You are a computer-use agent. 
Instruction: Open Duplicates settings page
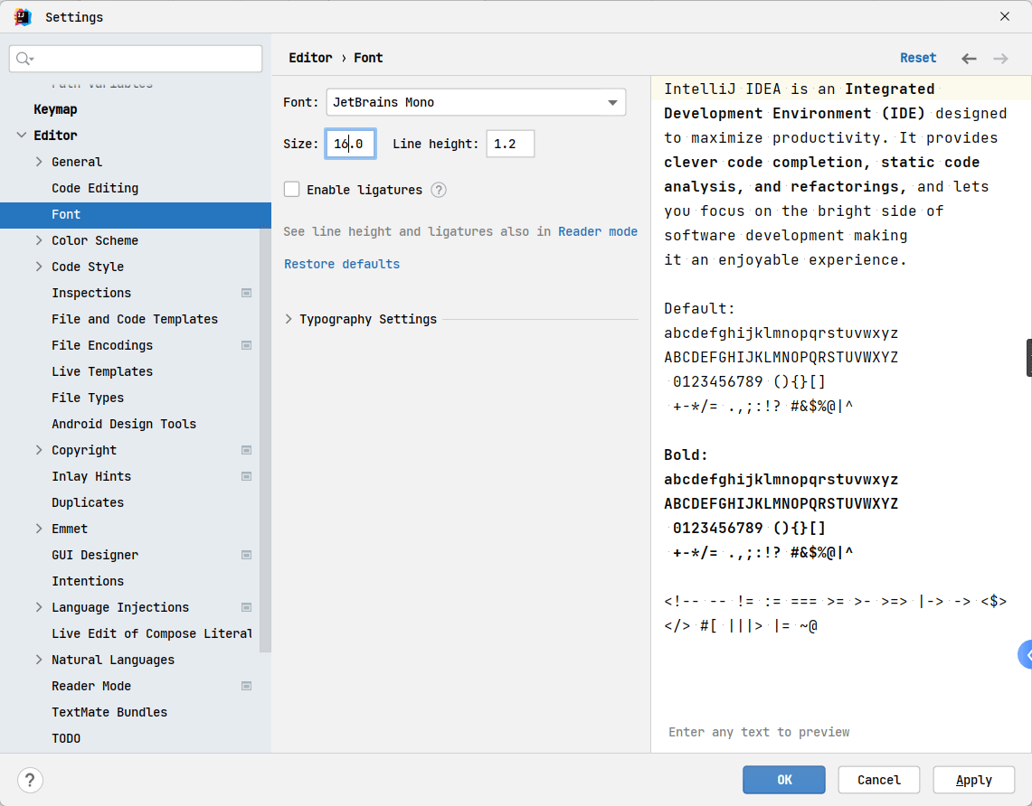[88, 503]
